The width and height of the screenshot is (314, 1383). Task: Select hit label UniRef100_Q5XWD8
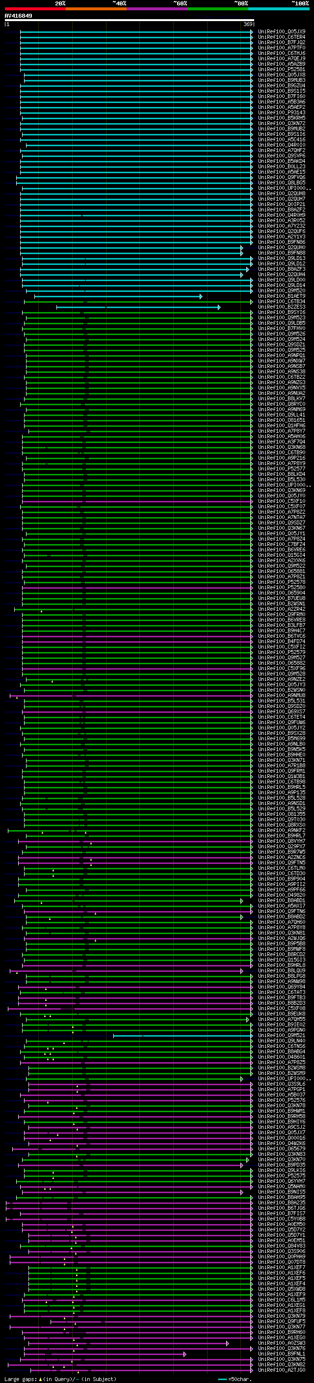[282, 1289]
